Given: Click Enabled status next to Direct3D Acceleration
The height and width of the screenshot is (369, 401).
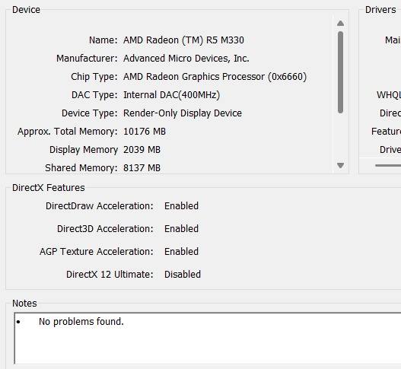Looking at the screenshot, I should pyautogui.click(x=182, y=228).
